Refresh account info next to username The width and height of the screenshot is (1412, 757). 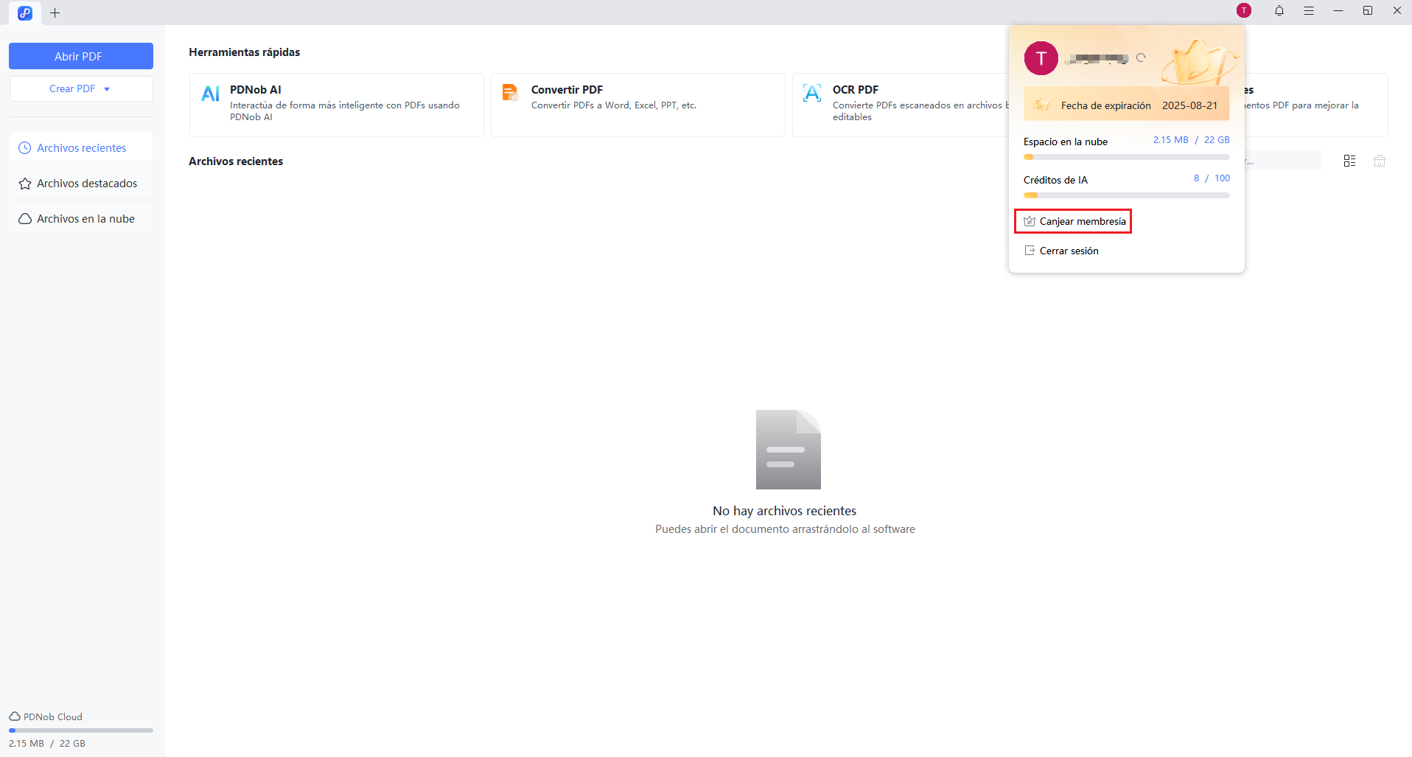pyautogui.click(x=1141, y=57)
